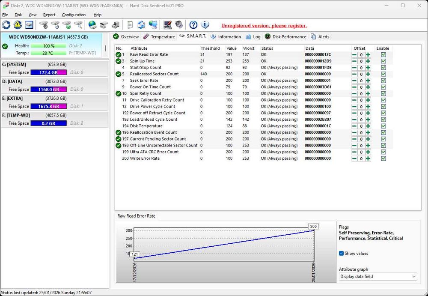Toggle the Show values checkbox
Image resolution: width=428 pixels, height=296 pixels.
(342, 253)
